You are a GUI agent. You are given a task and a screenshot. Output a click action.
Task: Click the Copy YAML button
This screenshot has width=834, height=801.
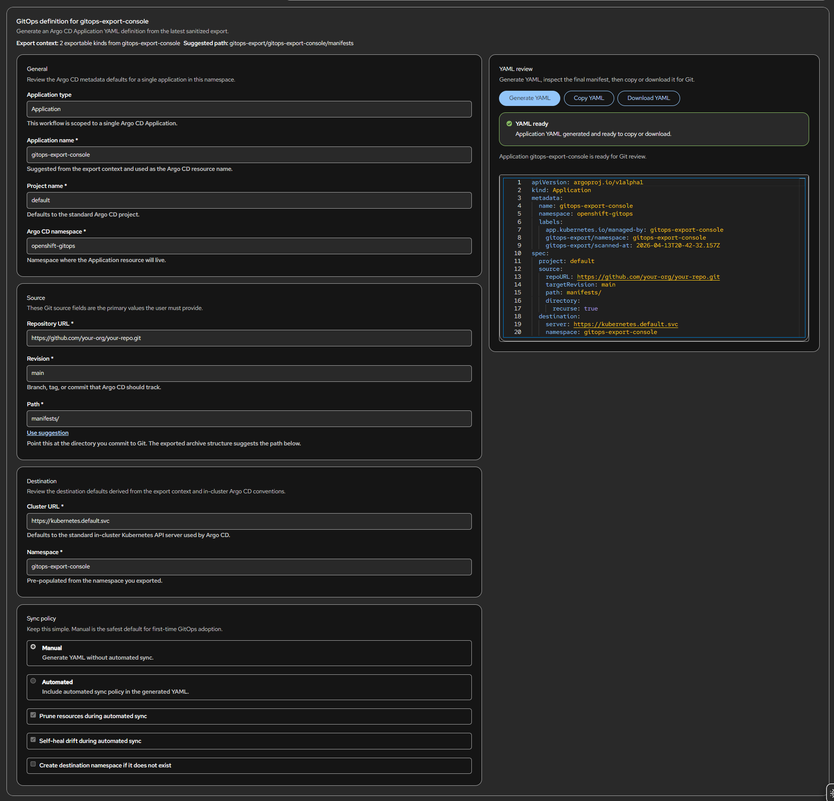589,98
